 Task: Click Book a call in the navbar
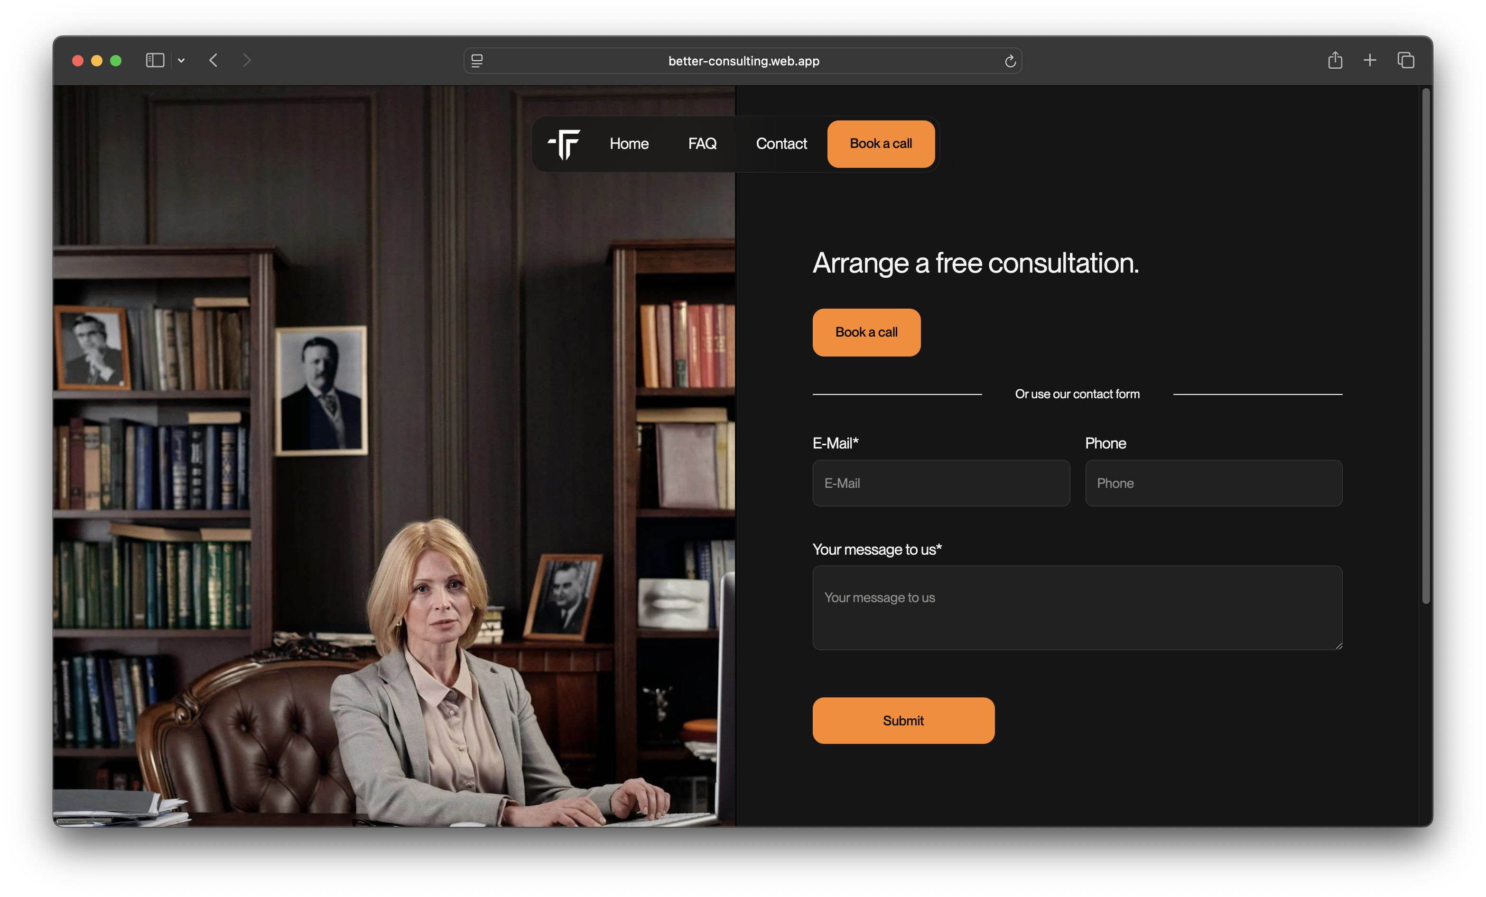click(881, 144)
